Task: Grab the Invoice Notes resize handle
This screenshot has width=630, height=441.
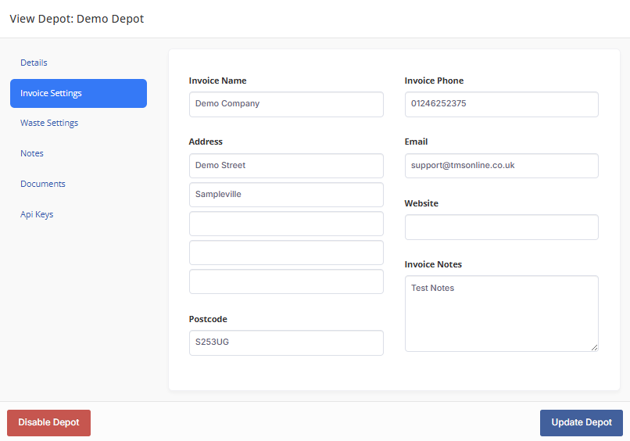Action: [594, 348]
